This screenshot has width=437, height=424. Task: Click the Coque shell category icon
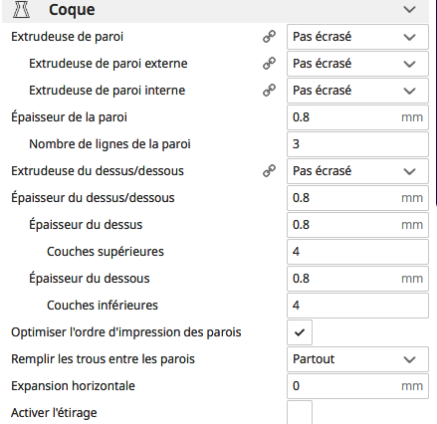click(x=21, y=10)
